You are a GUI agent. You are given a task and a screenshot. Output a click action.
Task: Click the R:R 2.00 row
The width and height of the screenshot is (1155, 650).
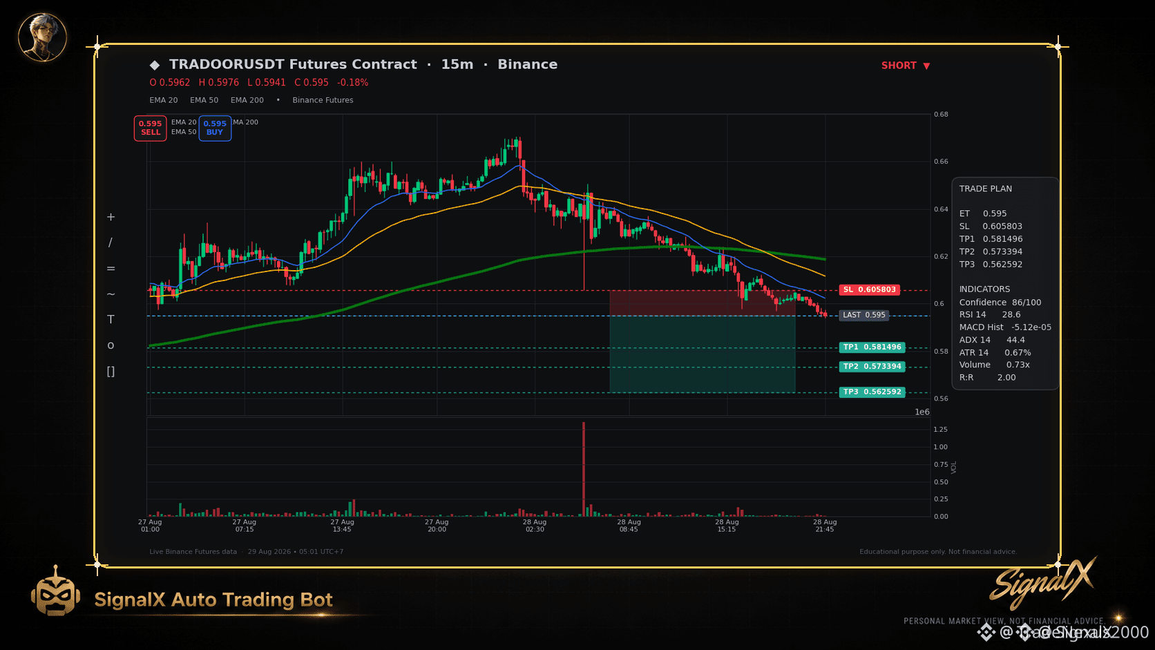(987, 378)
